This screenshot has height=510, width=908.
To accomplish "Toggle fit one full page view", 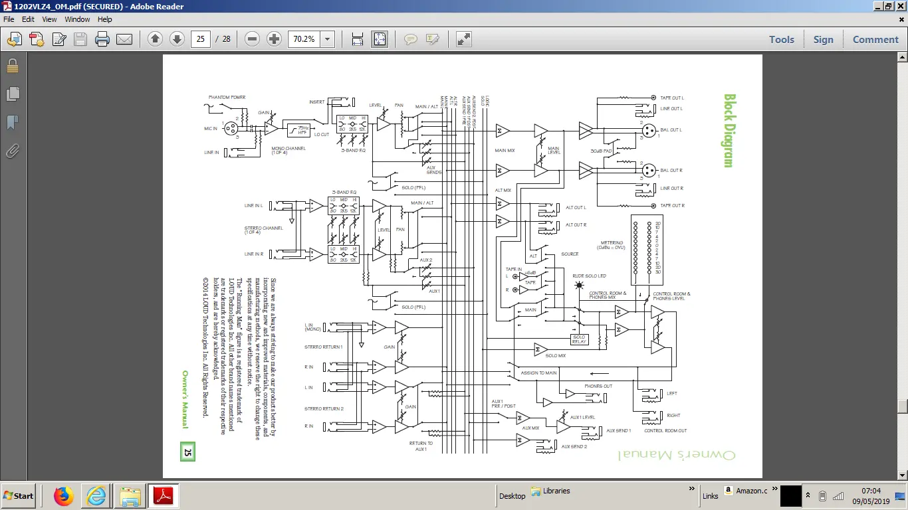I will pyautogui.click(x=380, y=39).
